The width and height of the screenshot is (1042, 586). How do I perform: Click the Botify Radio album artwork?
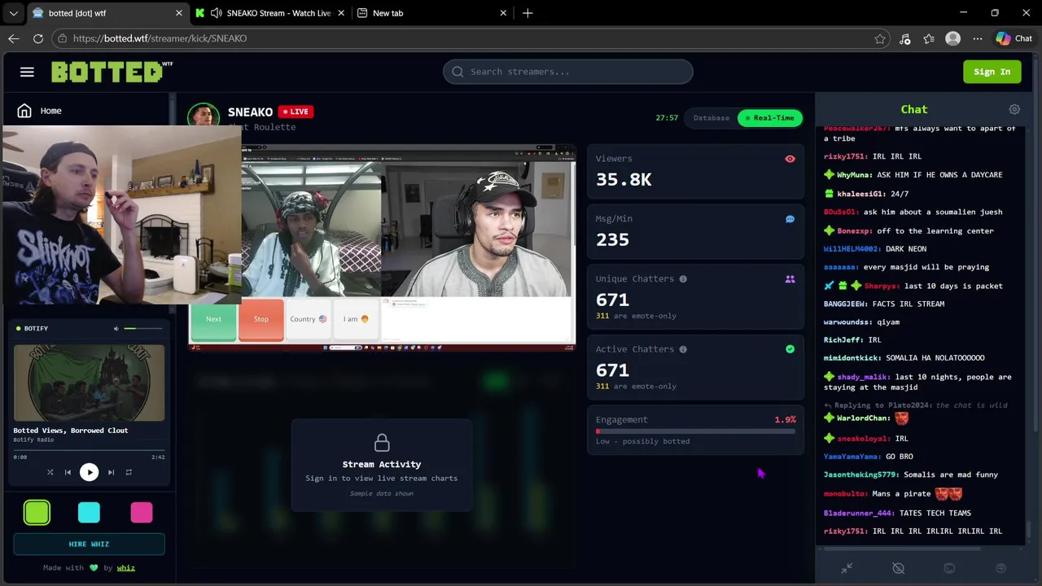(89, 383)
